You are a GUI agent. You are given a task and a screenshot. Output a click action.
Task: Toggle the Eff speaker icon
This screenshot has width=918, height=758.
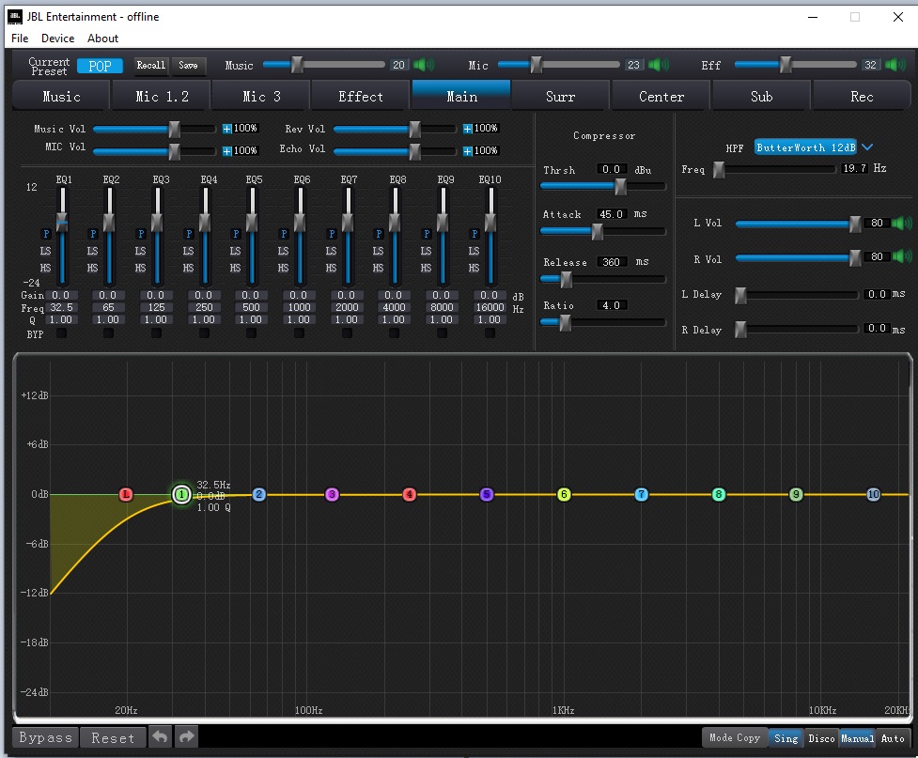point(896,65)
